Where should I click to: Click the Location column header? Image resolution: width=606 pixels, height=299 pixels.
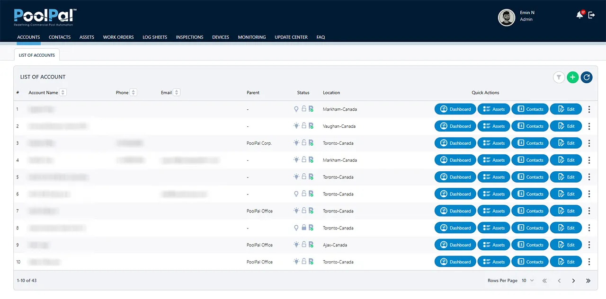331,93
